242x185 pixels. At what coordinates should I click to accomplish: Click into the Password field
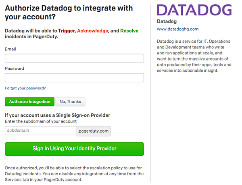(74, 78)
